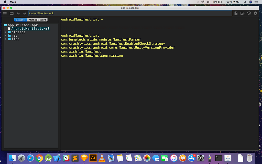Click ManifestUnityVersionProvider result line
The width and height of the screenshot is (262, 164).
click(x=118, y=47)
